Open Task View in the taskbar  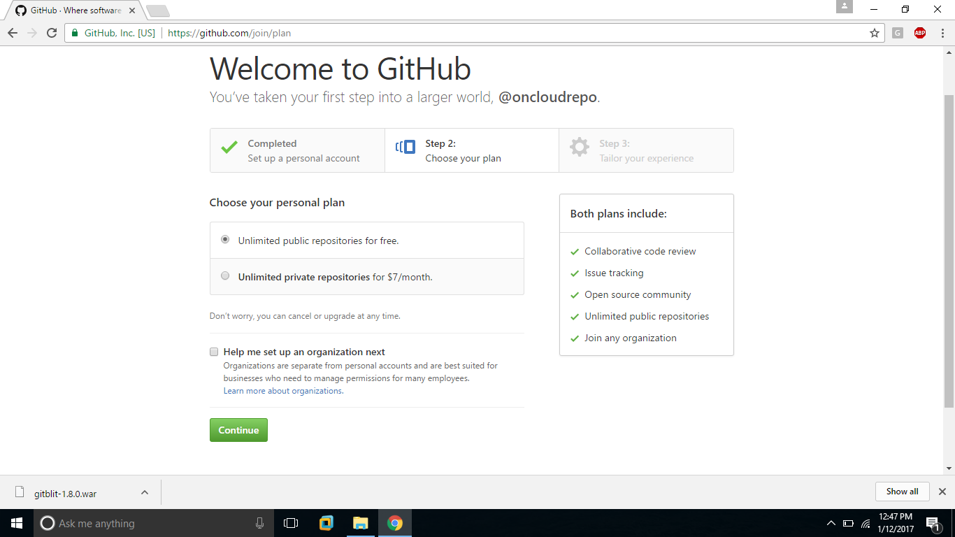pyautogui.click(x=291, y=523)
